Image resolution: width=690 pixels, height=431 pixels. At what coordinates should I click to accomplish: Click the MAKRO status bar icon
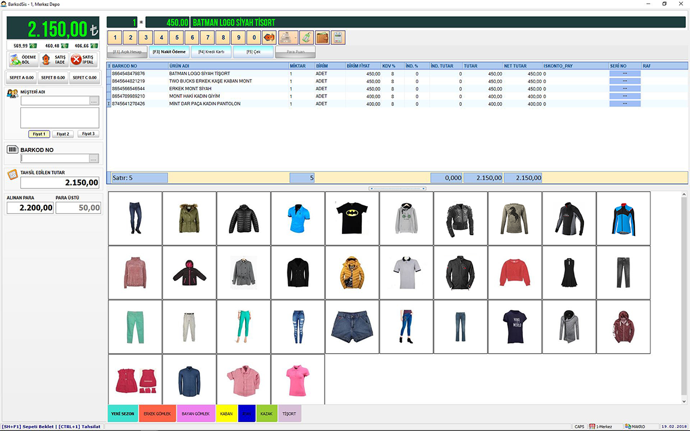tap(628, 427)
